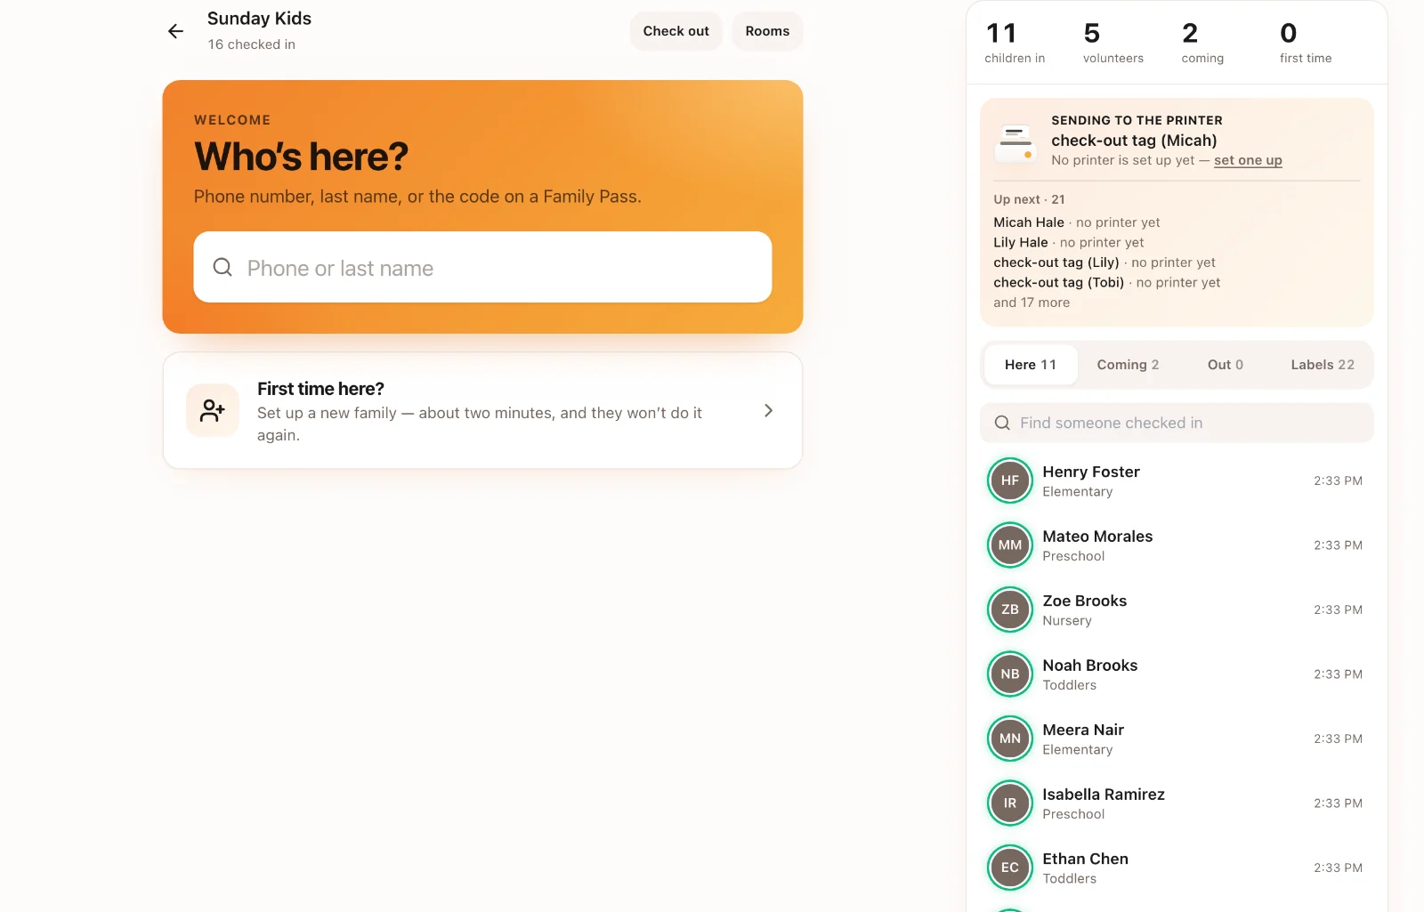Click the 2 coming stat

tap(1202, 43)
